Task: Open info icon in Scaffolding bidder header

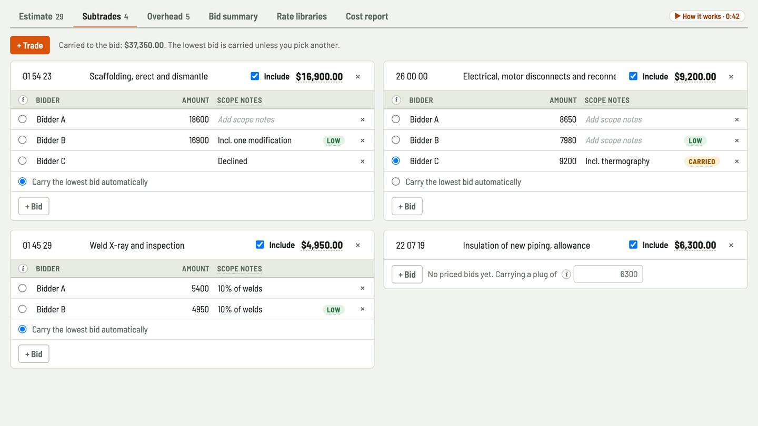Action: coord(23,100)
